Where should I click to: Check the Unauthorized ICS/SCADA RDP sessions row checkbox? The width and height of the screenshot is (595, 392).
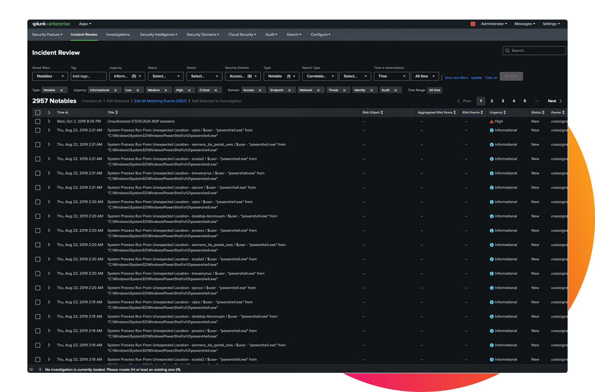pyautogui.click(x=38, y=121)
